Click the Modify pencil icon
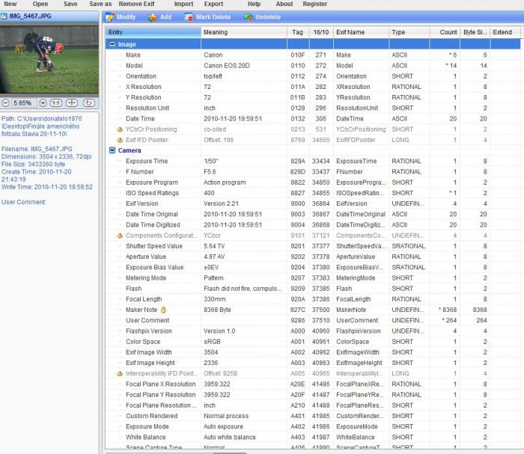Viewport: 524px width, 454px height. coord(110,17)
